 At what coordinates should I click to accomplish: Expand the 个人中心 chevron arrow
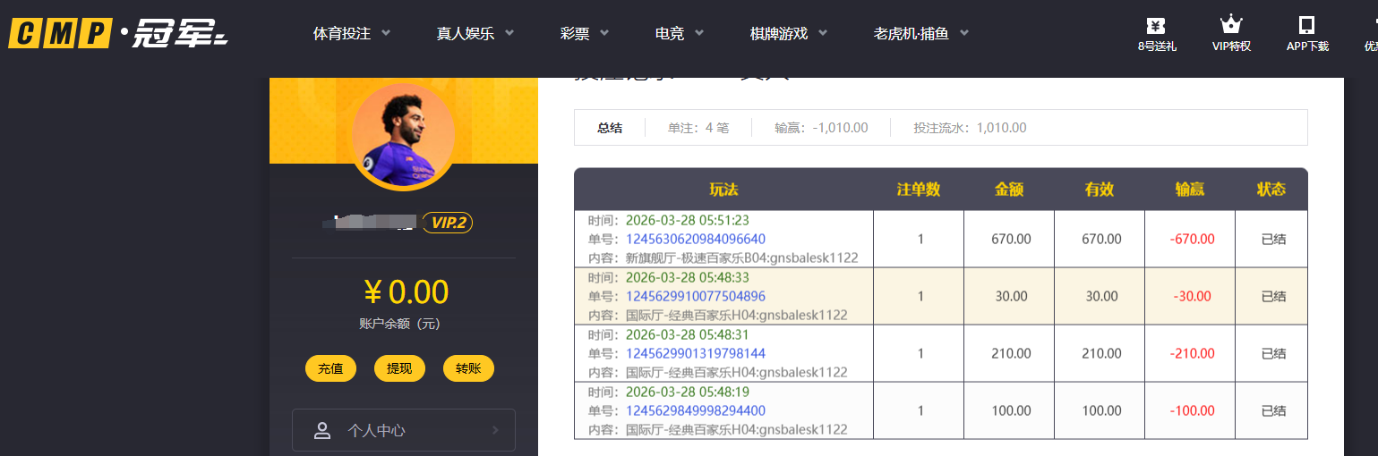click(495, 430)
